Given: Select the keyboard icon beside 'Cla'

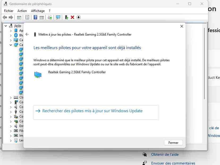Looking at the screenshot, I should 16,97.
